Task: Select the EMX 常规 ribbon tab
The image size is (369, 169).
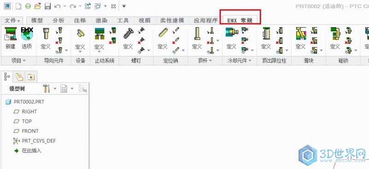Action: (x=240, y=20)
